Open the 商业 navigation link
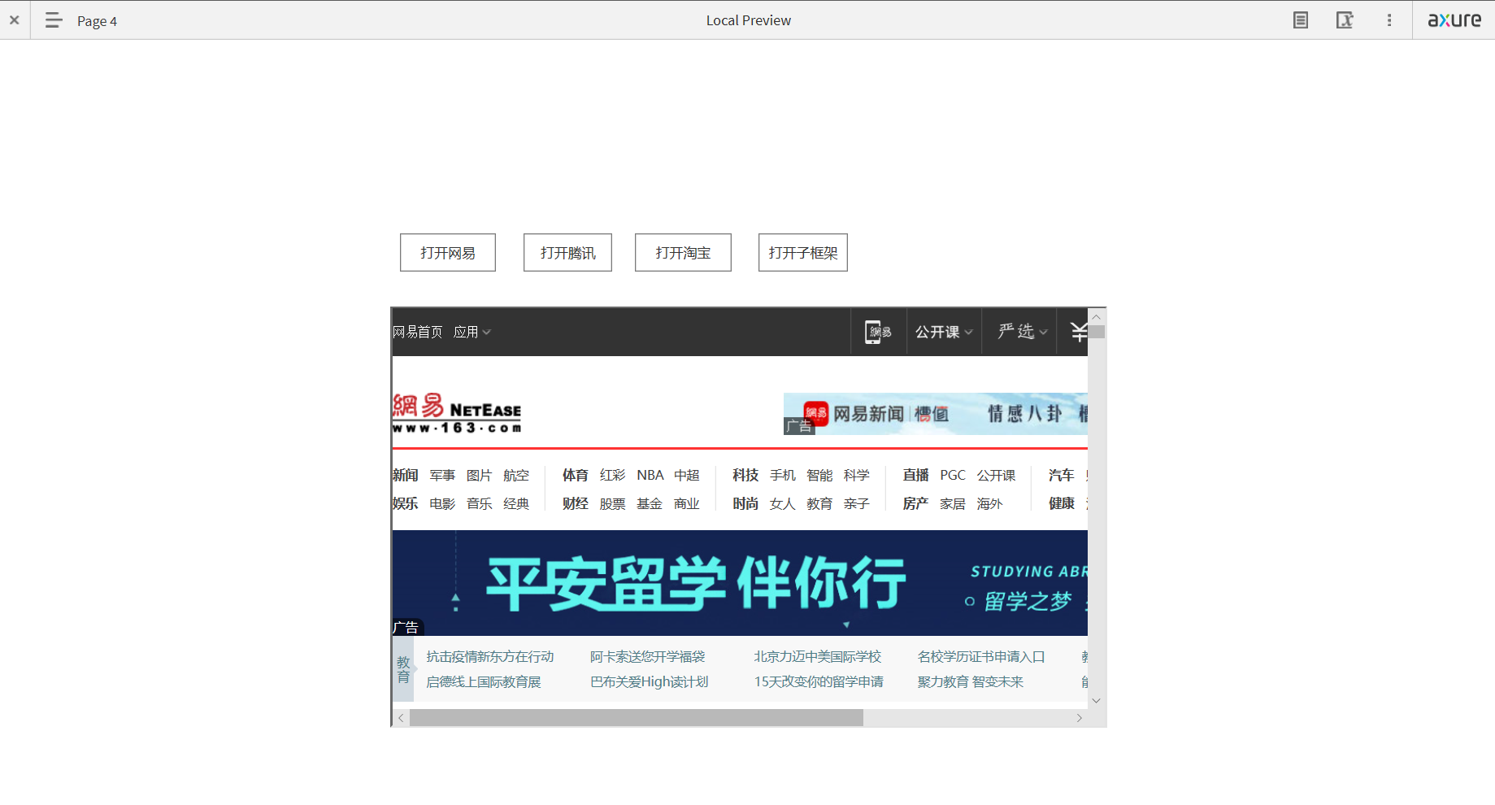The width and height of the screenshot is (1495, 805). [x=687, y=503]
